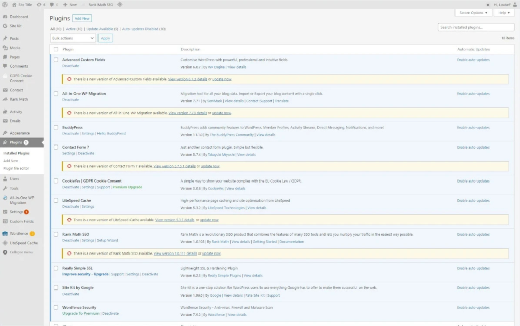Open the Plugin file editor submenu item

tap(16, 168)
